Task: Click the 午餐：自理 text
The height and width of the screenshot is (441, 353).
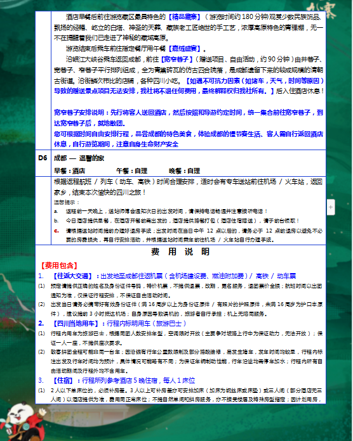Action: (132, 170)
